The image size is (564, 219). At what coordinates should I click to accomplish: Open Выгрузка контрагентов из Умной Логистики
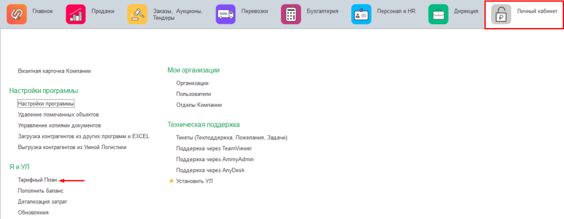click(x=72, y=147)
